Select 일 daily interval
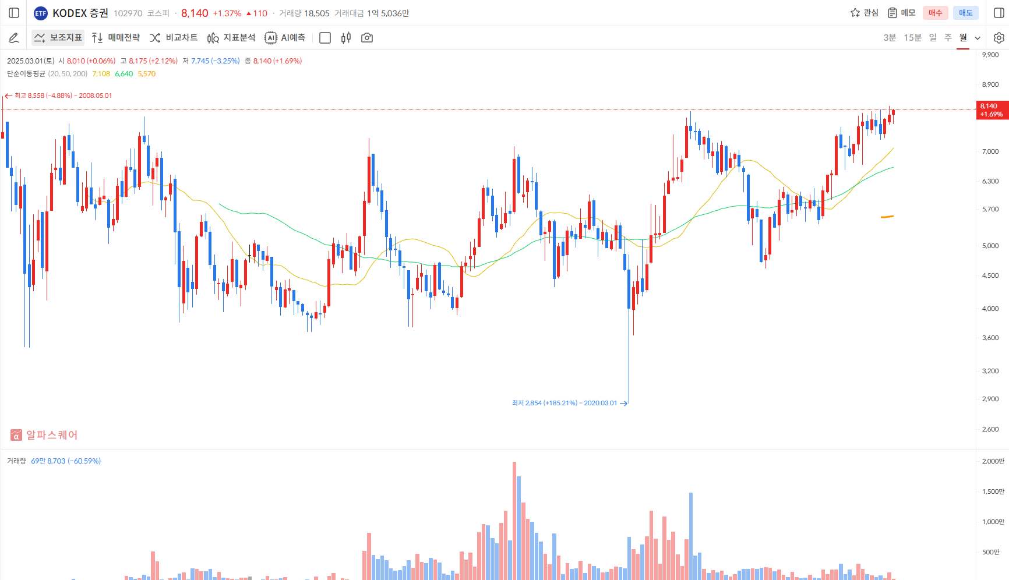Screen dimensions: 1009x580 pyautogui.click(x=933, y=38)
